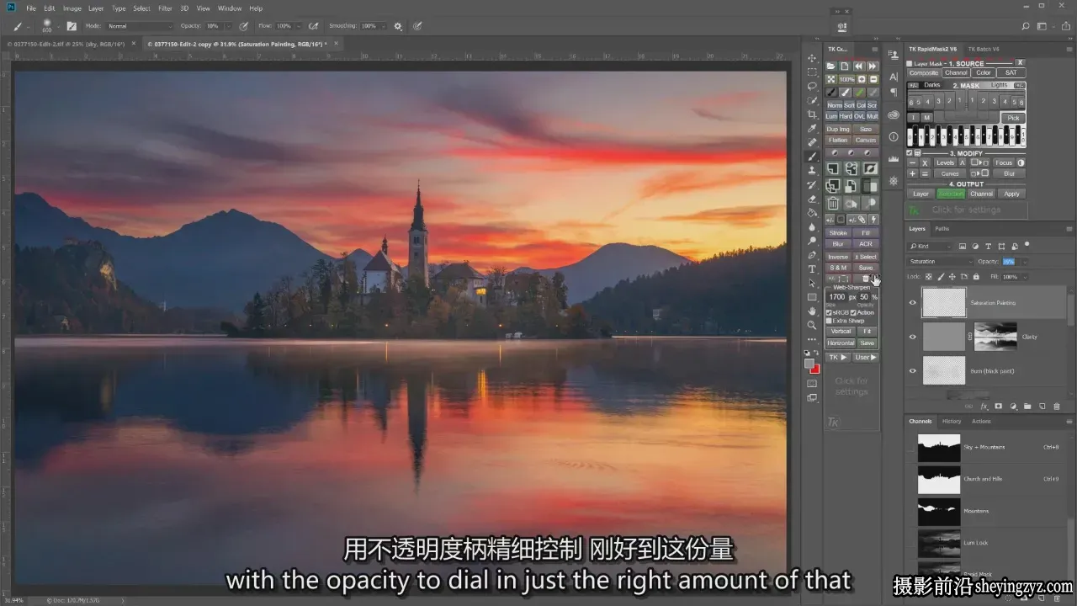Toggle brush settings panel icon in options bar
1077x606 pixels.
(72, 26)
